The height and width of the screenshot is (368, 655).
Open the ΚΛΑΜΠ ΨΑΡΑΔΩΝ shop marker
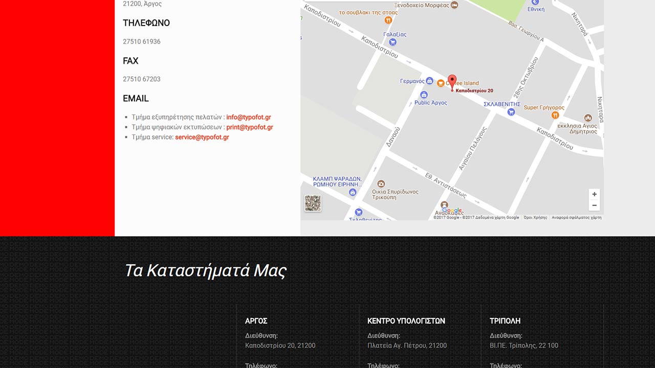tap(352, 192)
